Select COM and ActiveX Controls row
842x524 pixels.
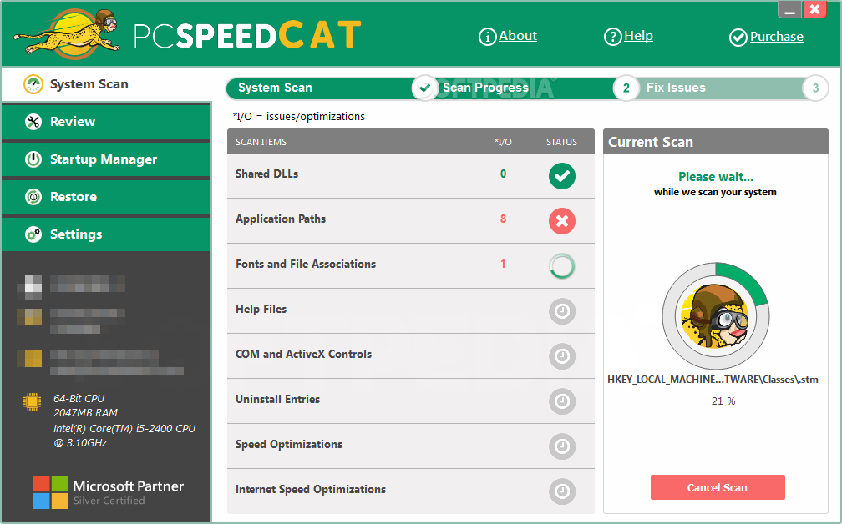(411, 356)
